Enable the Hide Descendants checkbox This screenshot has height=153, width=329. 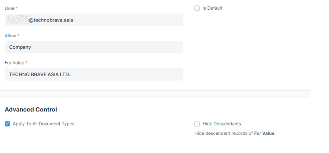197,124
